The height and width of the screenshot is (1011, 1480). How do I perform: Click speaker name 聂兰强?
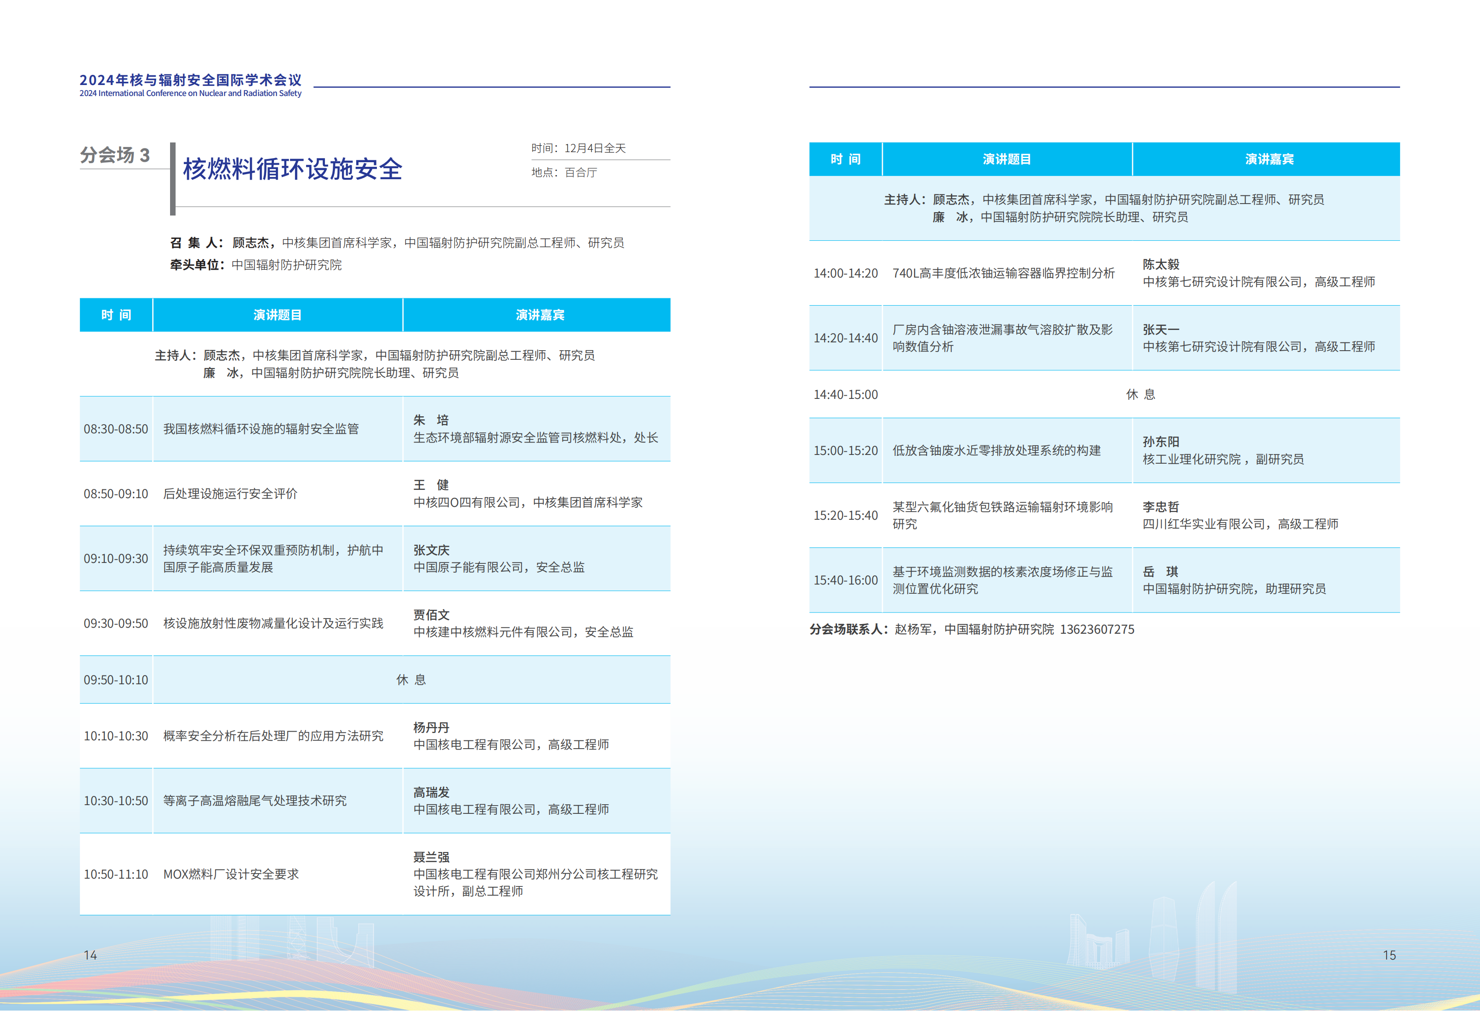point(431,858)
